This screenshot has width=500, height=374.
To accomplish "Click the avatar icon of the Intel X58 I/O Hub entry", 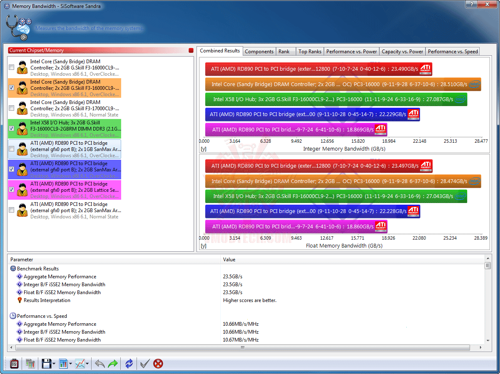I will click(22, 129).
